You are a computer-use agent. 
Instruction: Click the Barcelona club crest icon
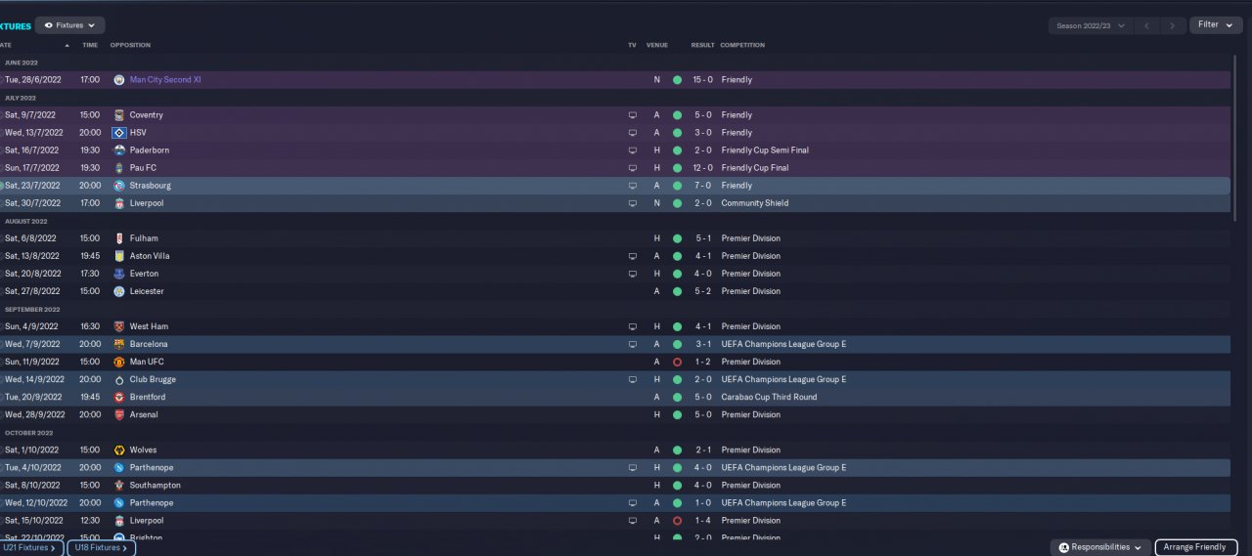119,344
